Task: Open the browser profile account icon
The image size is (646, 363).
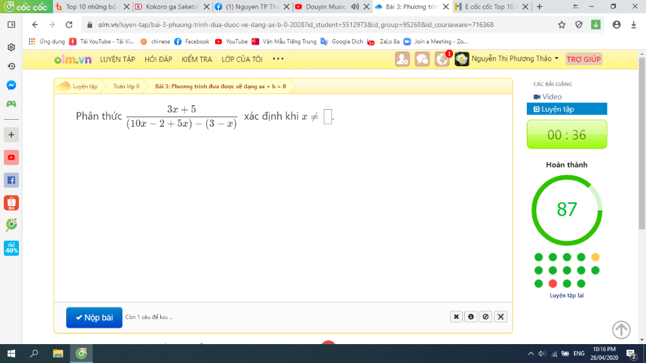Action: (616, 25)
